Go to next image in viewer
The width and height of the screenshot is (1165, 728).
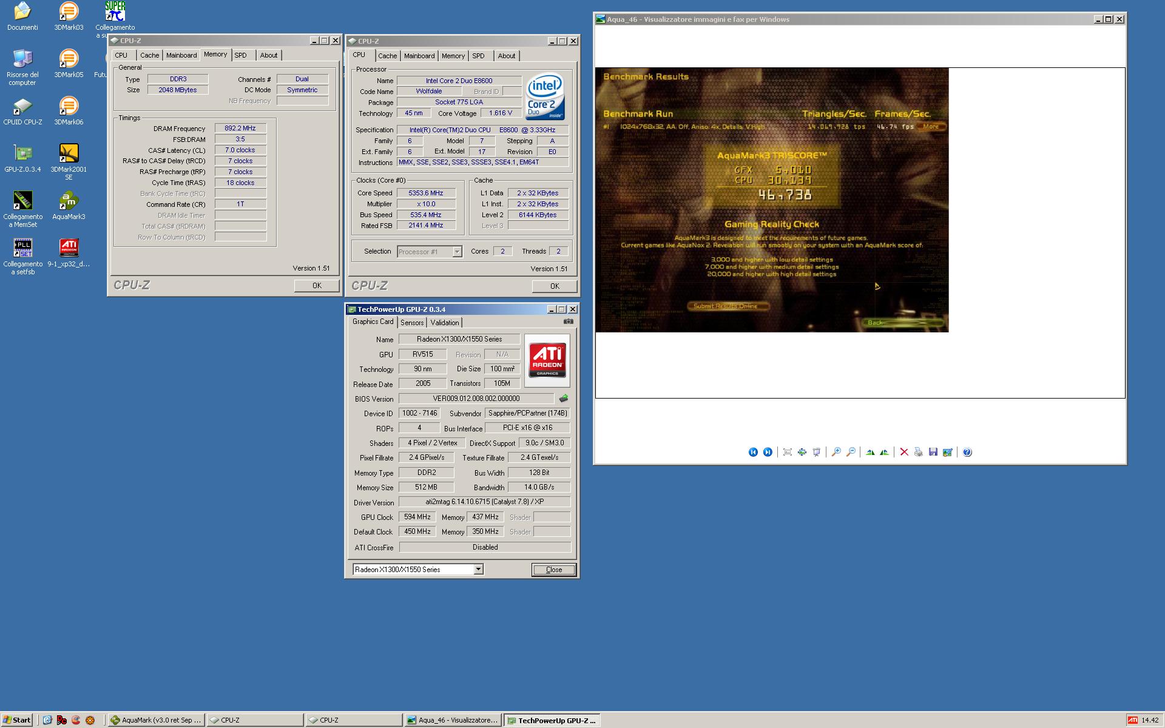tap(768, 452)
